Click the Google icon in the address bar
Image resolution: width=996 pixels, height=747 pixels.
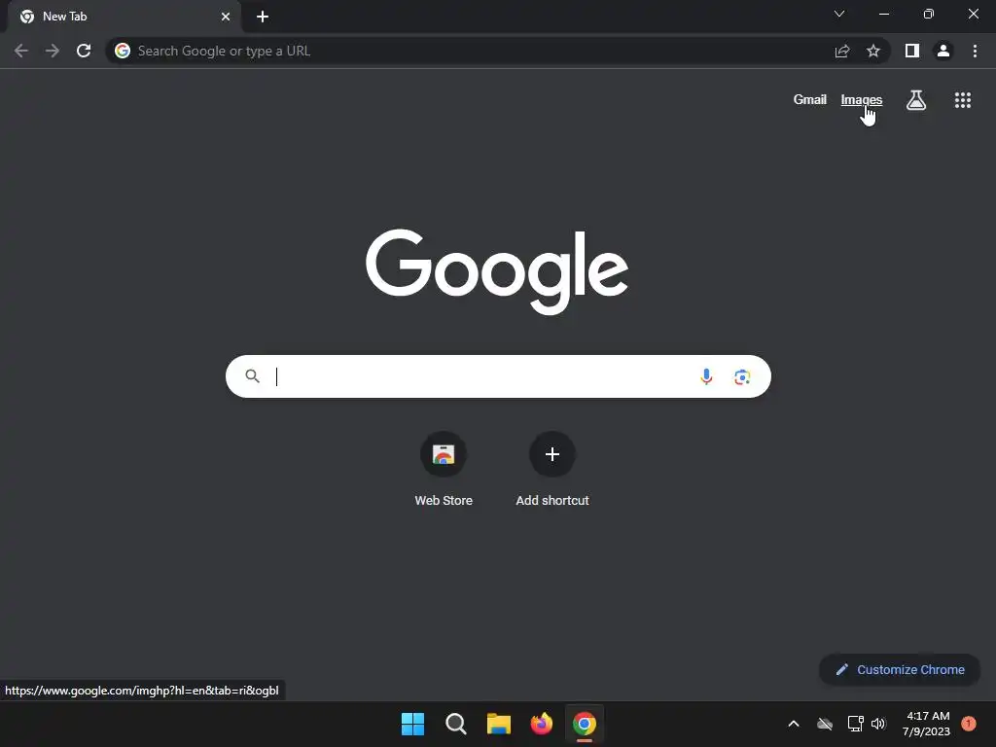click(123, 51)
